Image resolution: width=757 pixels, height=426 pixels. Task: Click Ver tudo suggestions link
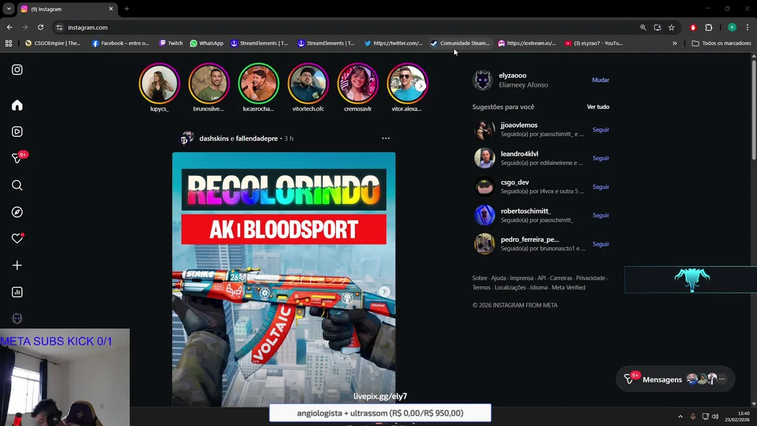point(598,107)
